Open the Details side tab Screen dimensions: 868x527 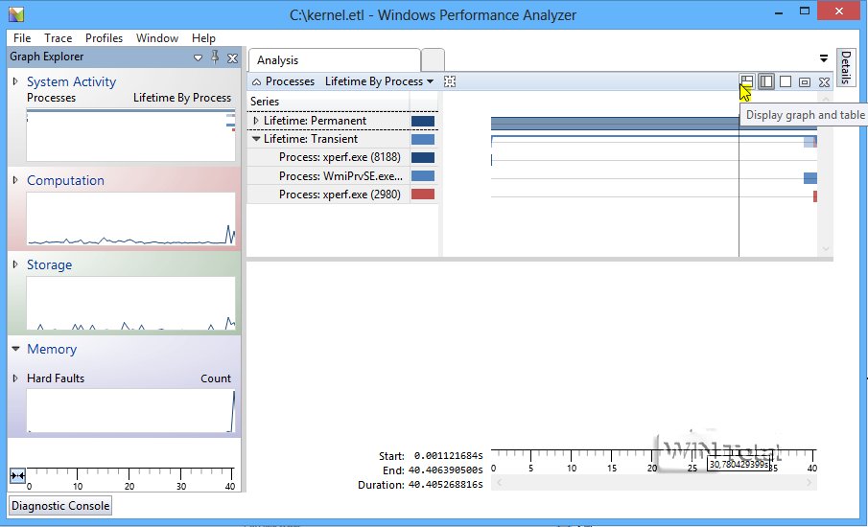846,68
